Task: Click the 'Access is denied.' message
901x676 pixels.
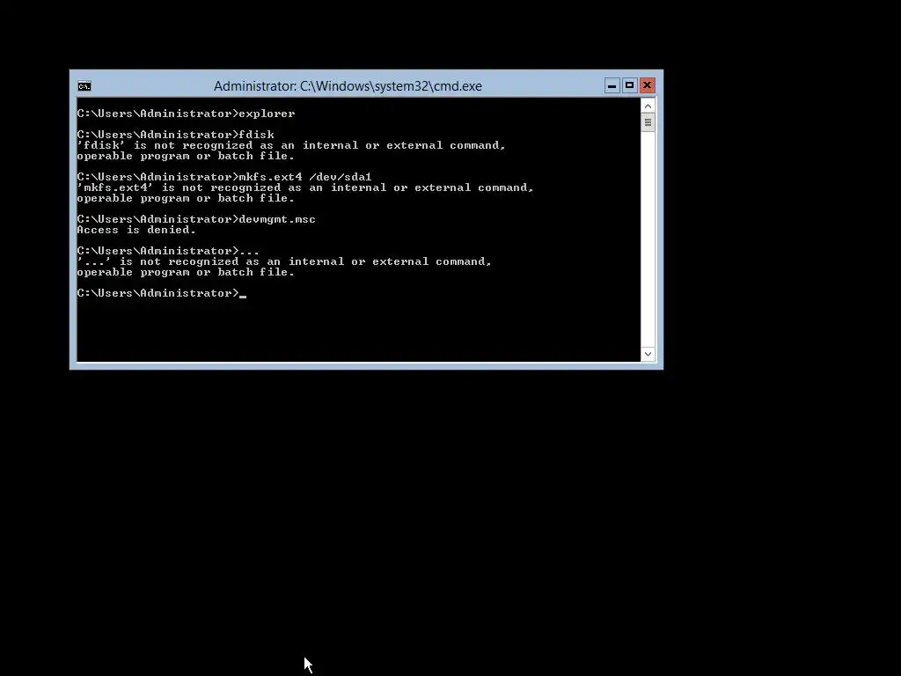Action: (136, 230)
